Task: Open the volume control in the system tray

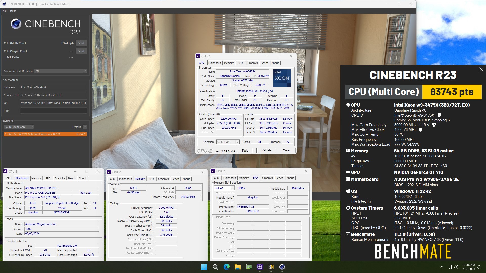Action: 456,267
